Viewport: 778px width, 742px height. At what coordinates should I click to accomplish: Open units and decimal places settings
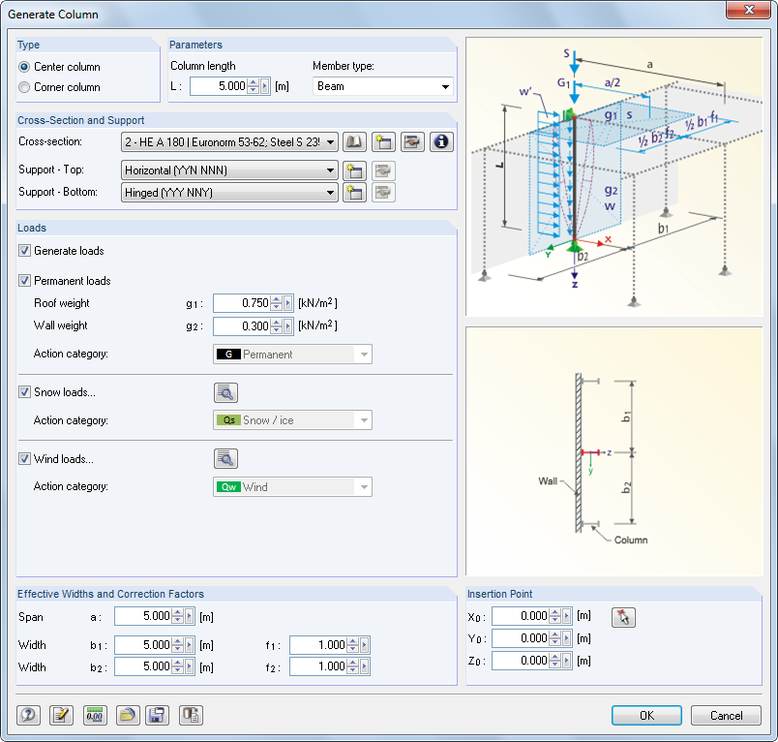click(95, 715)
